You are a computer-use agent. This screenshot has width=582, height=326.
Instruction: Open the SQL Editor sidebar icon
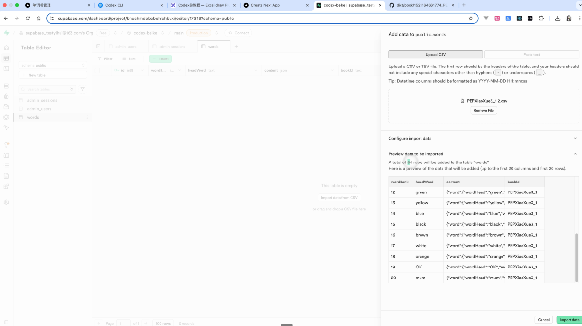(x=6, y=68)
